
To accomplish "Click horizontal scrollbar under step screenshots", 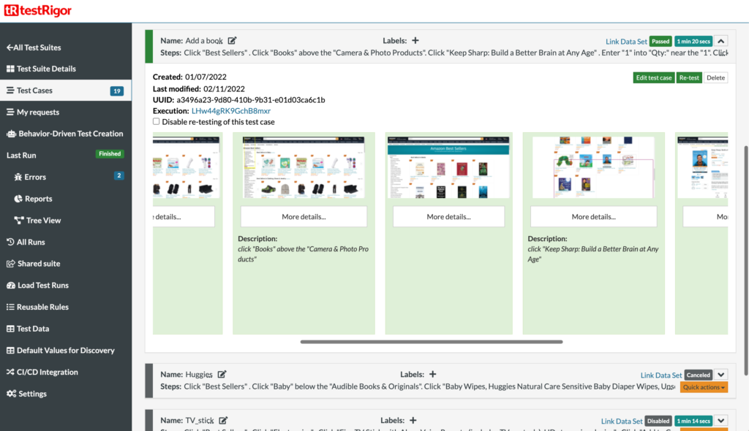I will pos(432,342).
